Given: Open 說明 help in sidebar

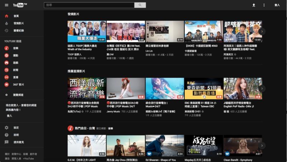Looking at the screenshot, I should point(22,135).
